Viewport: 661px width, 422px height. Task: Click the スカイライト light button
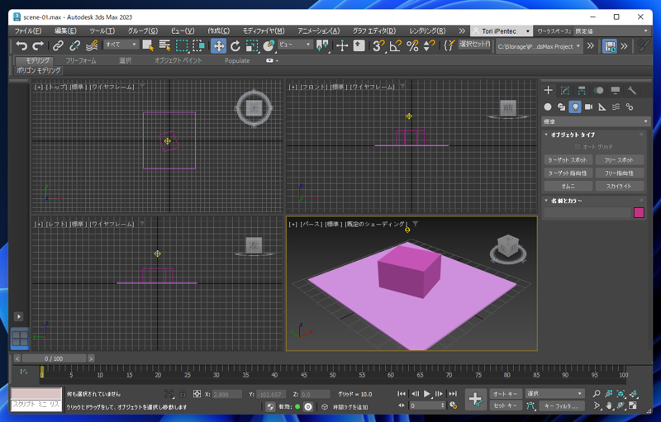[x=619, y=187]
